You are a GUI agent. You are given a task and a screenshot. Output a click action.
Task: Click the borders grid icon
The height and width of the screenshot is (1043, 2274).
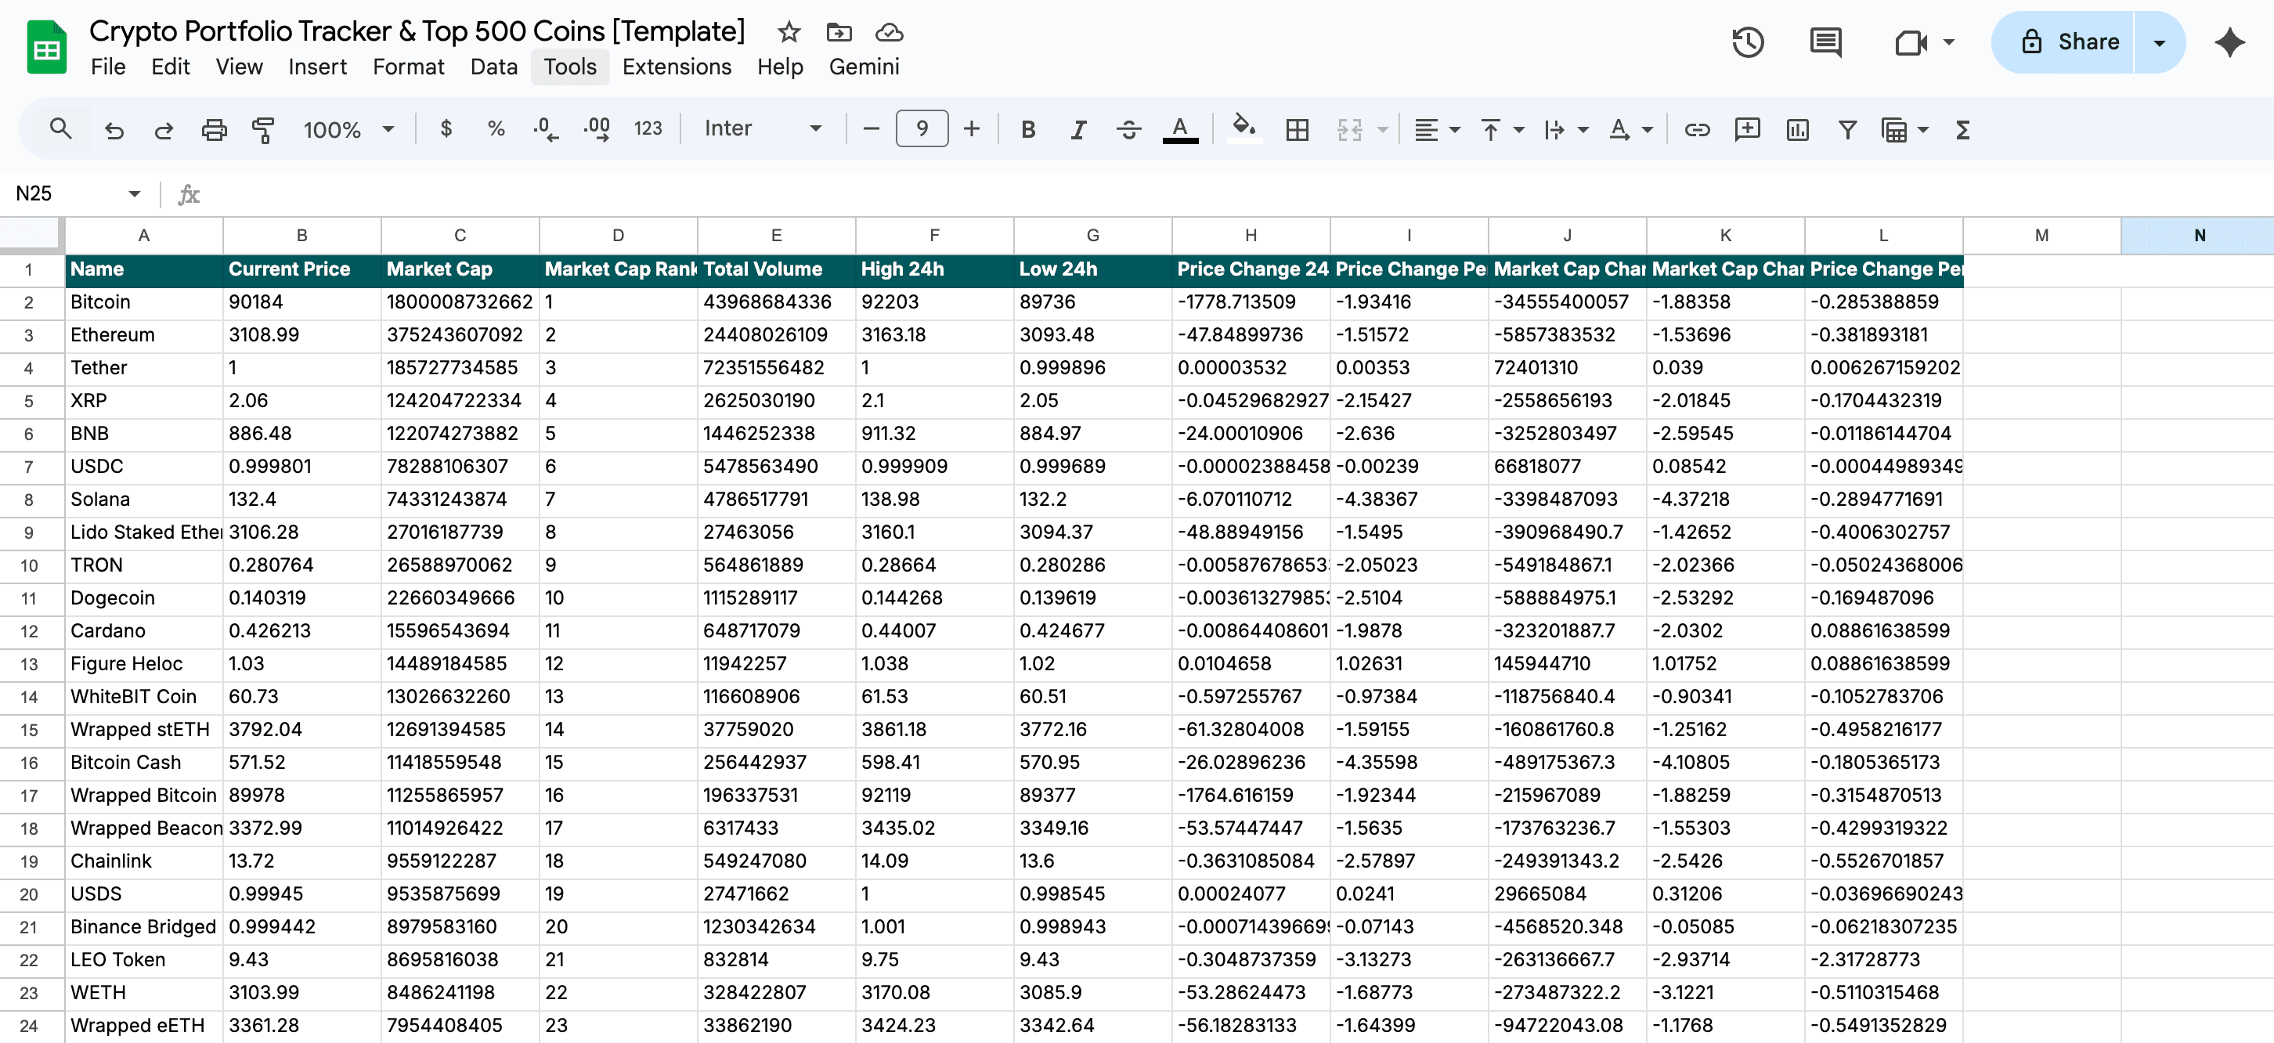tap(1297, 130)
